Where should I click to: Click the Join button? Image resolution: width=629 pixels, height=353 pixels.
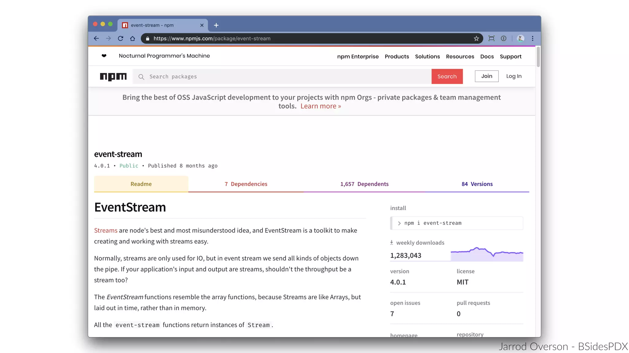486,76
